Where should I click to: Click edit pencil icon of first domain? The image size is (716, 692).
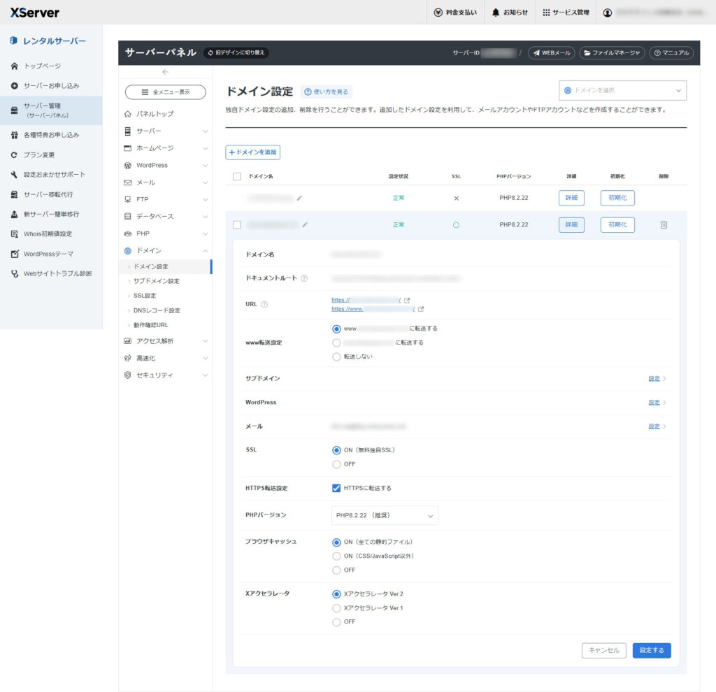pyautogui.click(x=299, y=198)
